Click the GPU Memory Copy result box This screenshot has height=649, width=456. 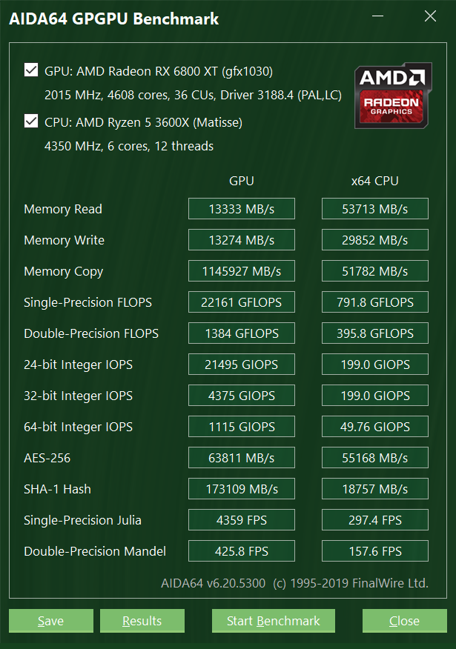(242, 271)
